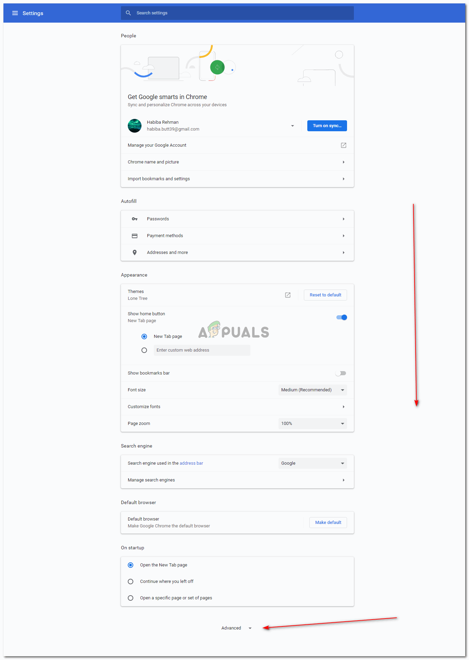
Task: Open Manage your Google Account external icon
Action: 343,145
